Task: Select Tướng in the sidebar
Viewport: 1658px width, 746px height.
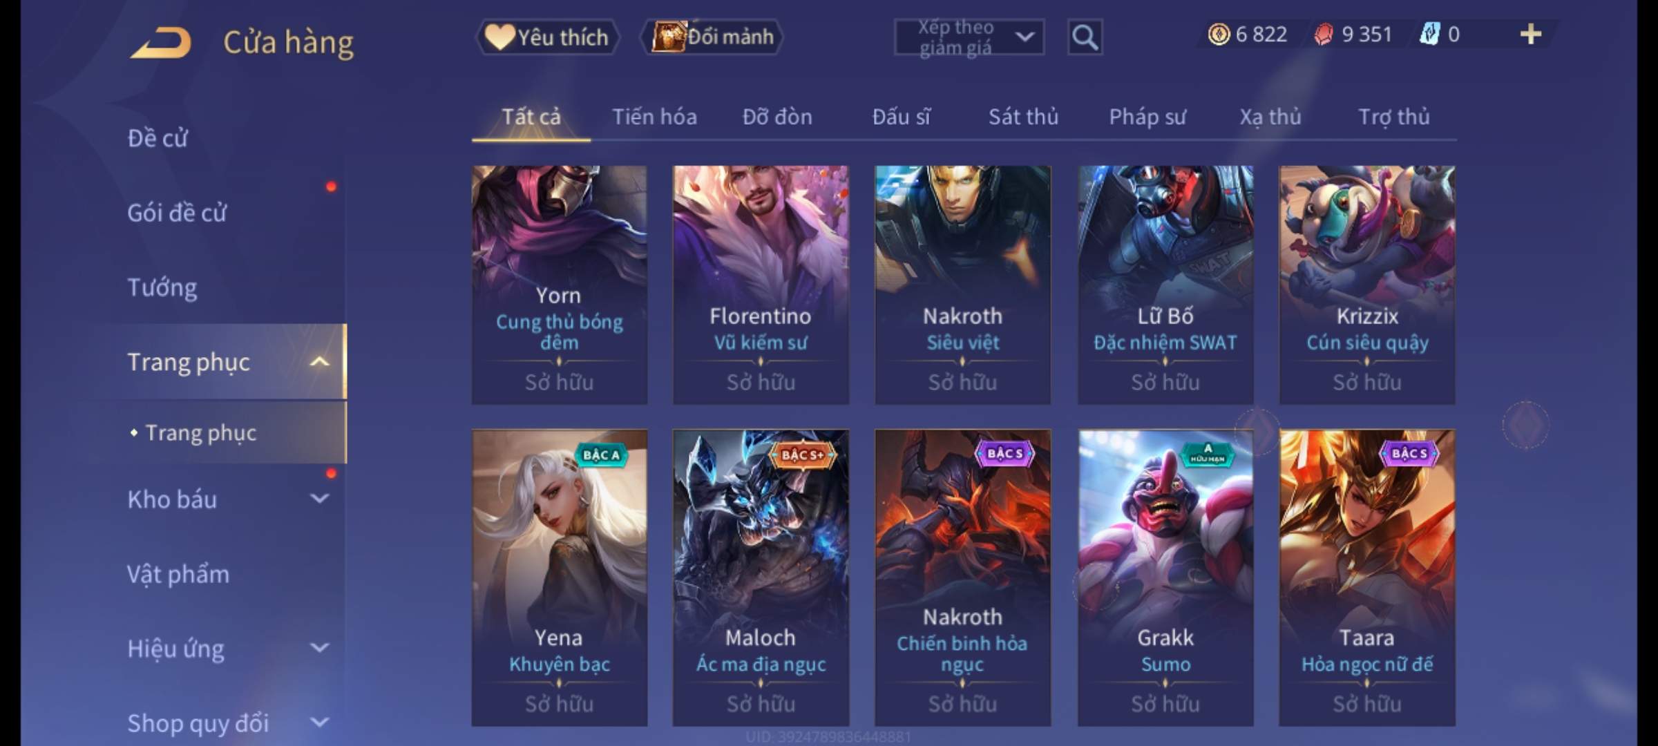Action: click(x=162, y=287)
